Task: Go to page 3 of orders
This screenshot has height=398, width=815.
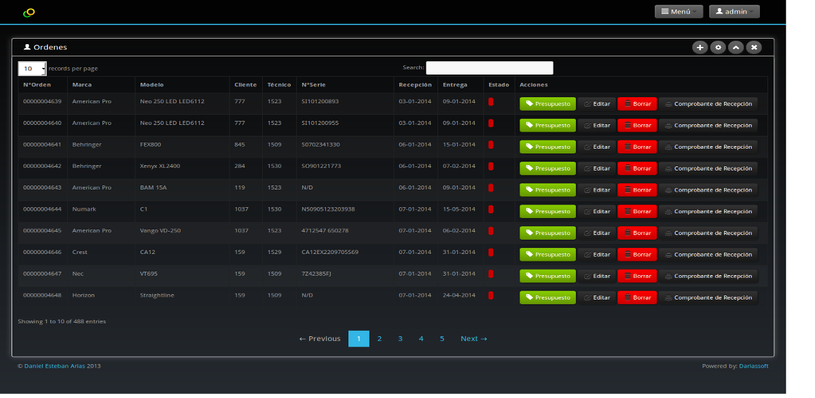Action: point(400,339)
